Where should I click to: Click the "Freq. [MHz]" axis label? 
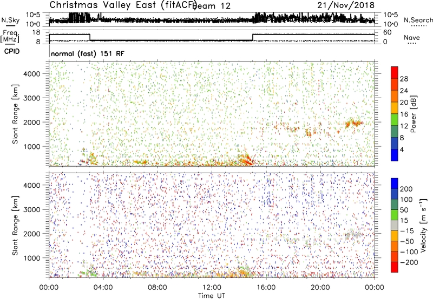click(x=10, y=36)
